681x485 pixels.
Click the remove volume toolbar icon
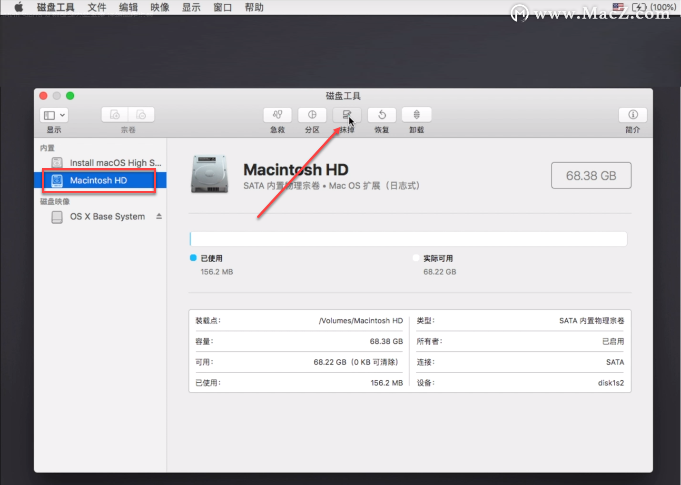tap(141, 115)
